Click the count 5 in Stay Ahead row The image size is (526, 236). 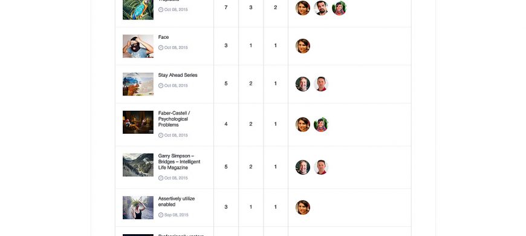(226, 84)
